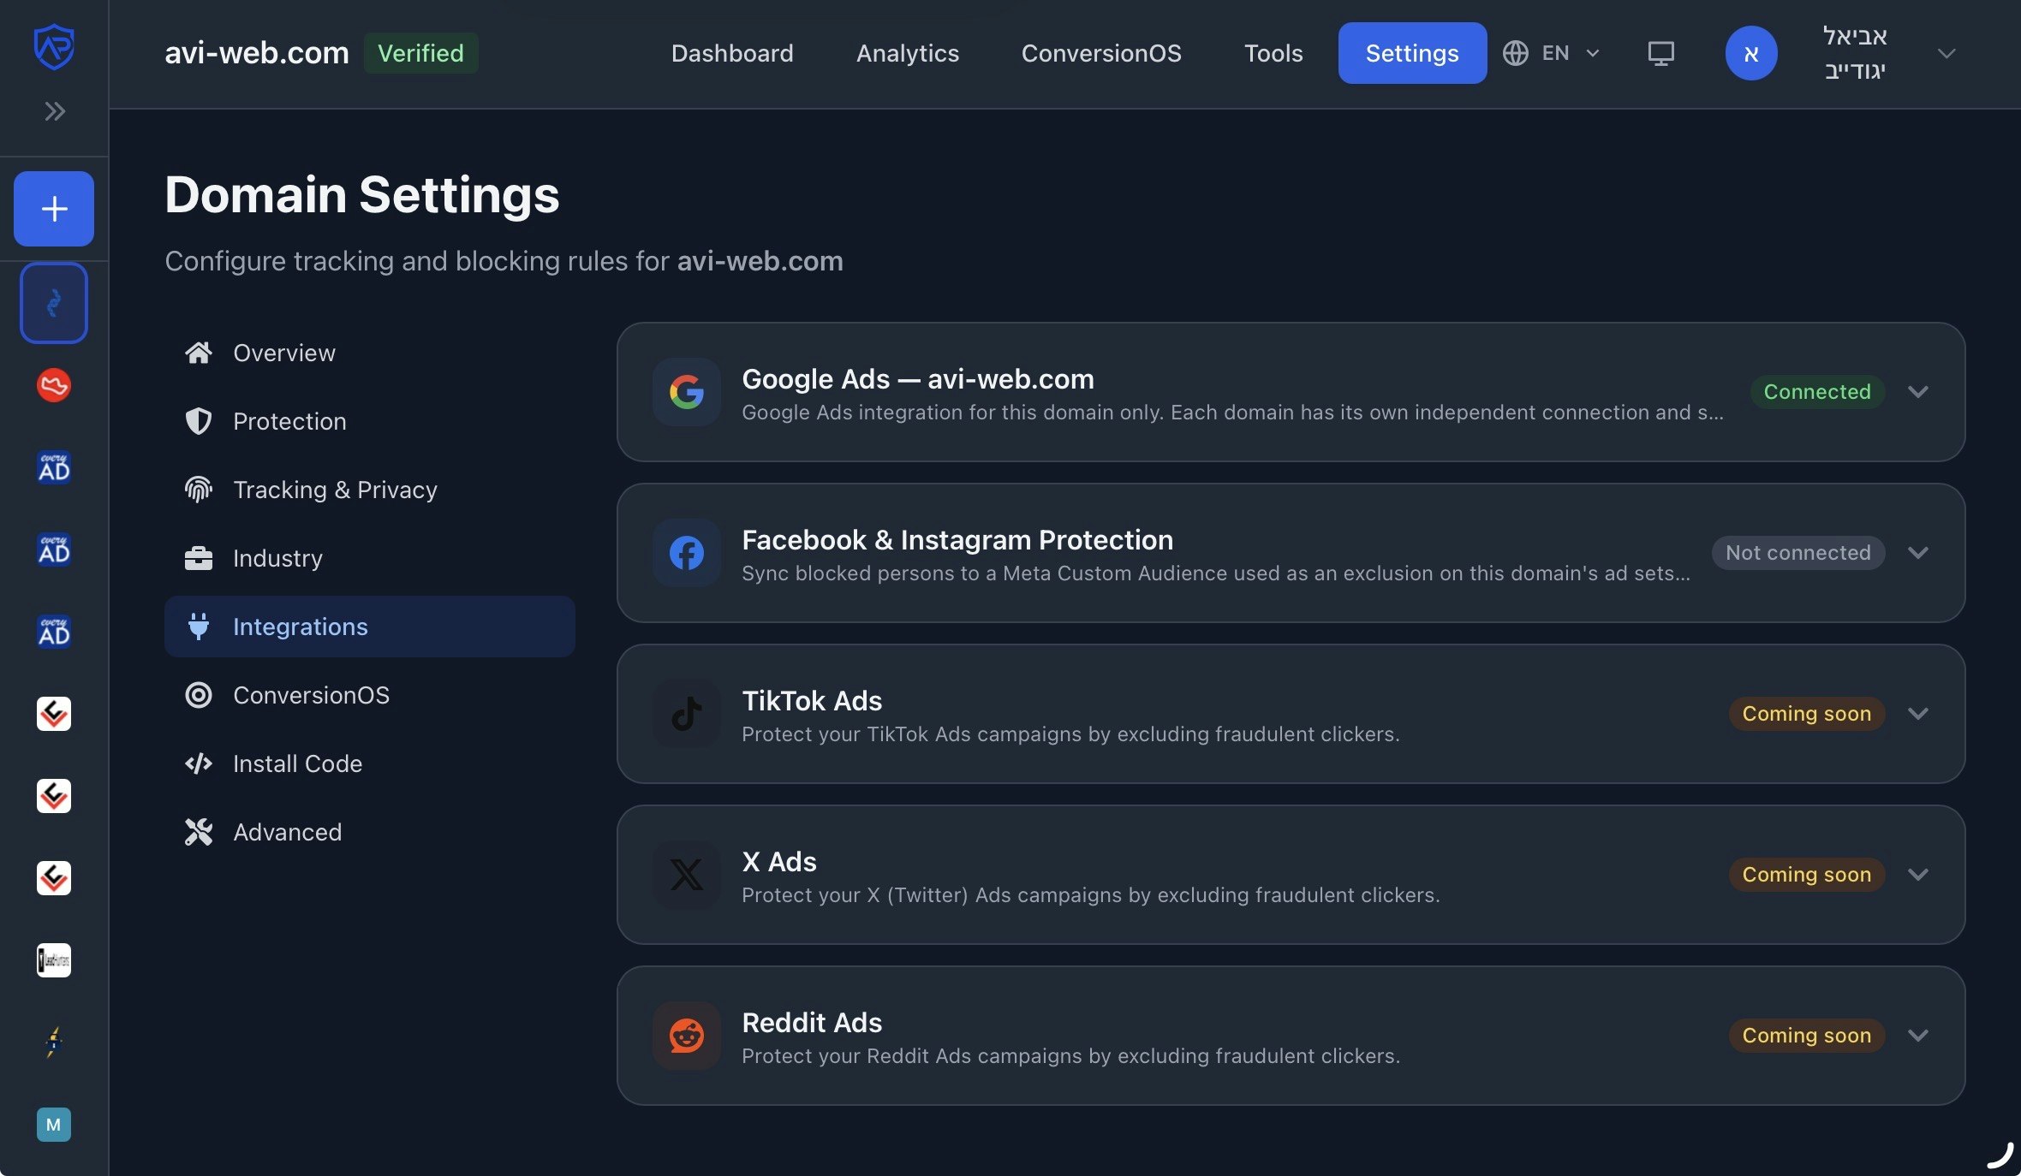Expand the sidebar with the double-chevron icon

tap(55, 111)
